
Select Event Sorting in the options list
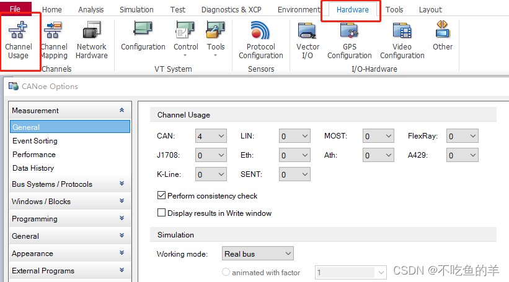coord(70,141)
